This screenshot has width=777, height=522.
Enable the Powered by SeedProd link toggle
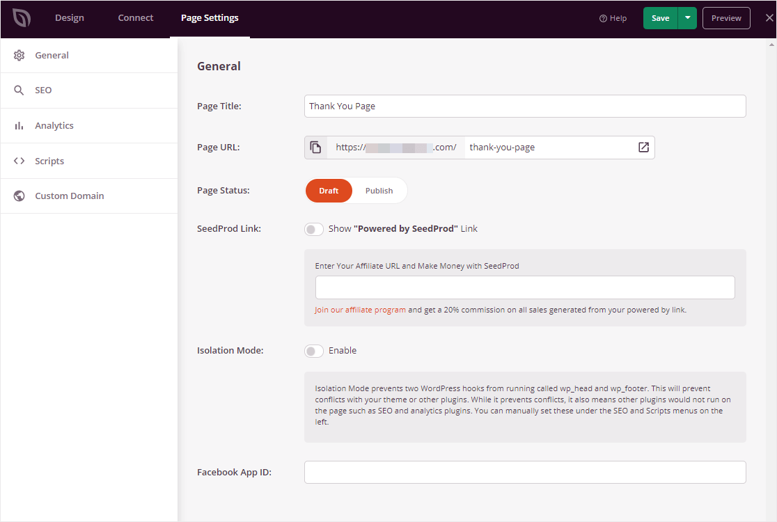314,229
